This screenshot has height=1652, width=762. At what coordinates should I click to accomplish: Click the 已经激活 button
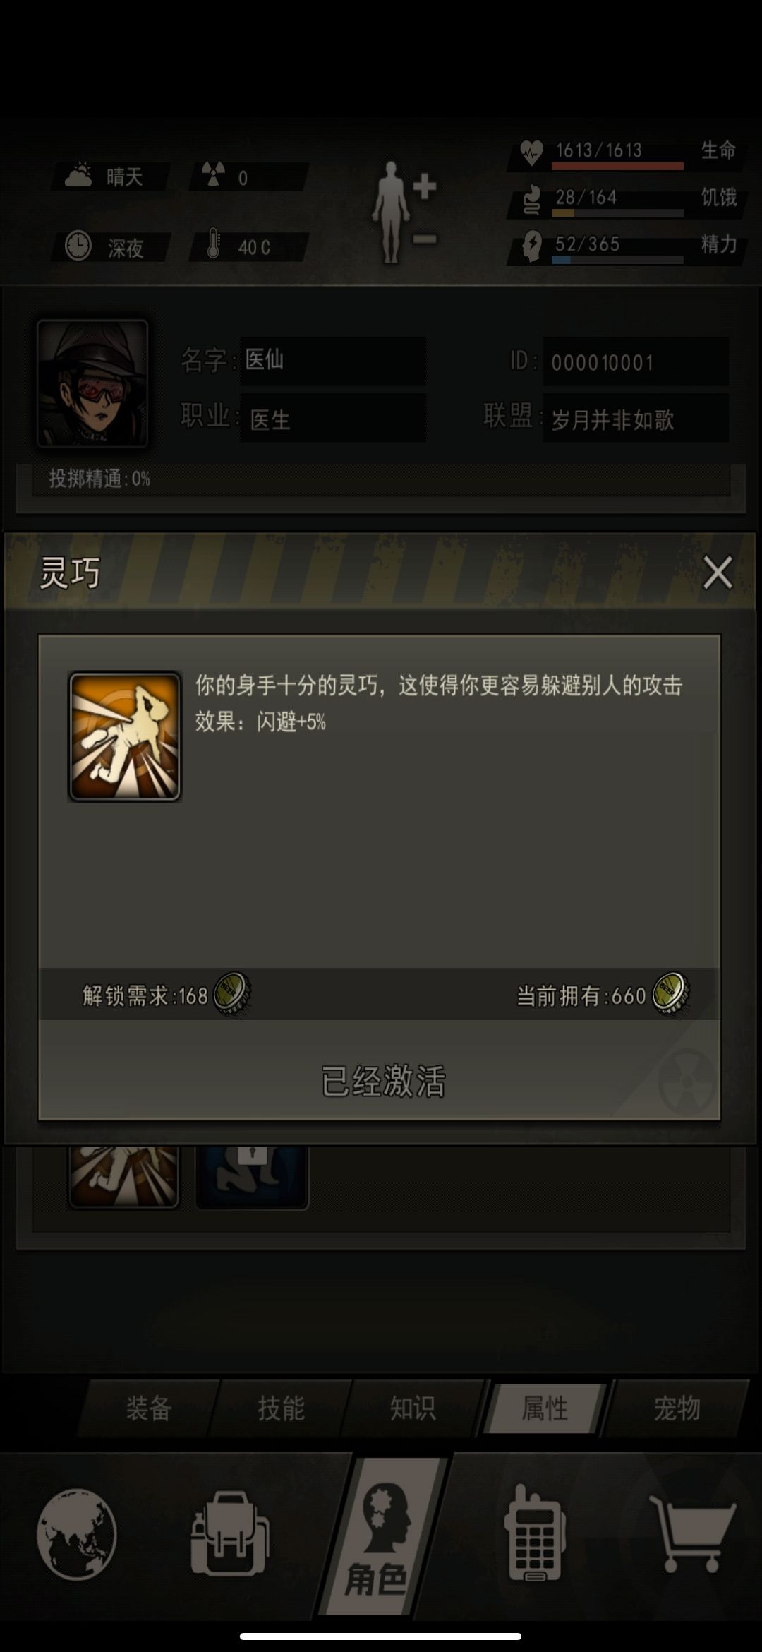point(382,1081)
